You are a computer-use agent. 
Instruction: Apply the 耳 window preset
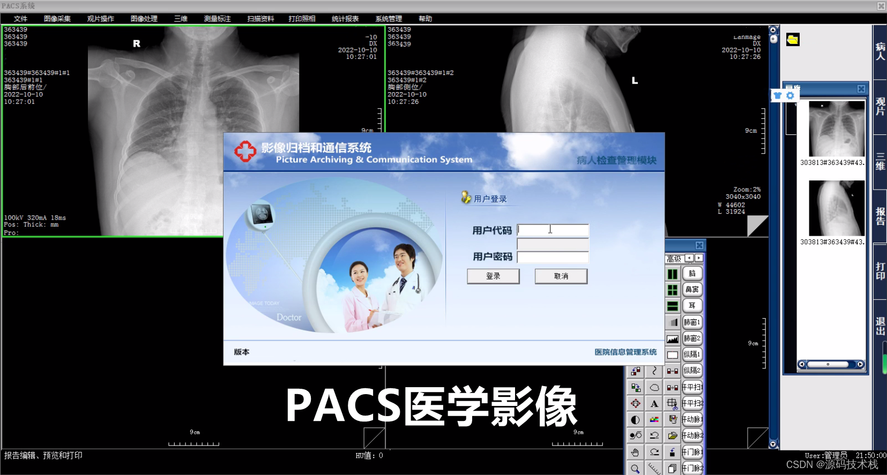point(692,306)
